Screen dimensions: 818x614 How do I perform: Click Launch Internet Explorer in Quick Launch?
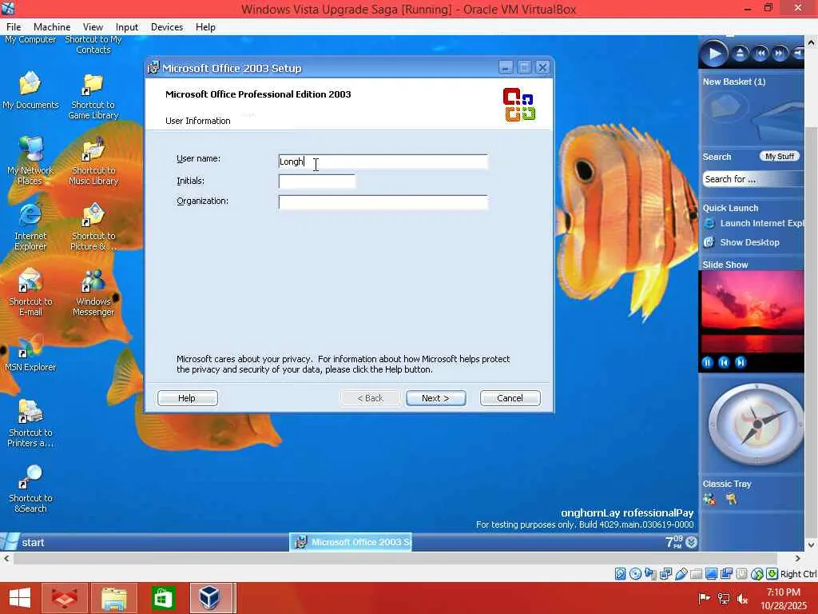[x=753, y=224]
